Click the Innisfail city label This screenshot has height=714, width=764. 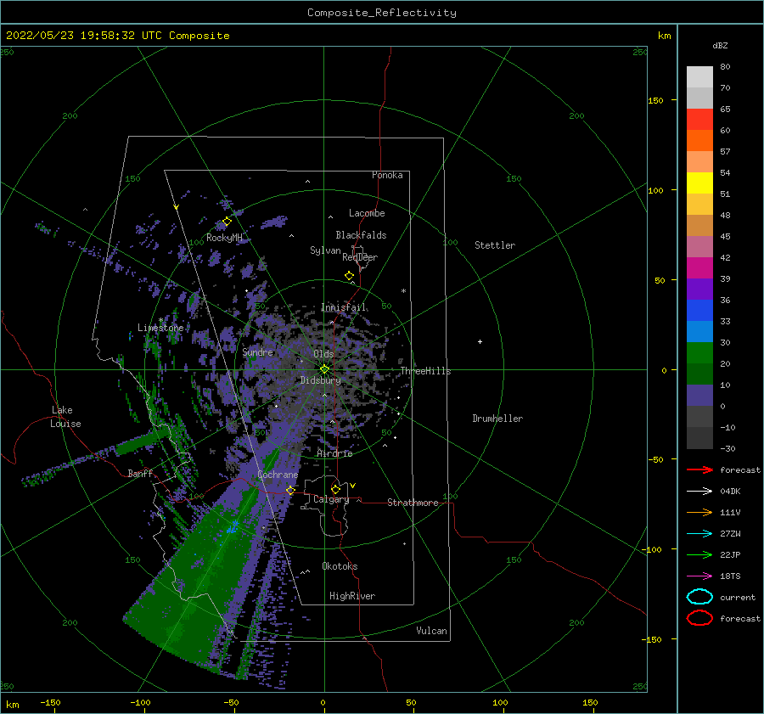pos(343,307)
